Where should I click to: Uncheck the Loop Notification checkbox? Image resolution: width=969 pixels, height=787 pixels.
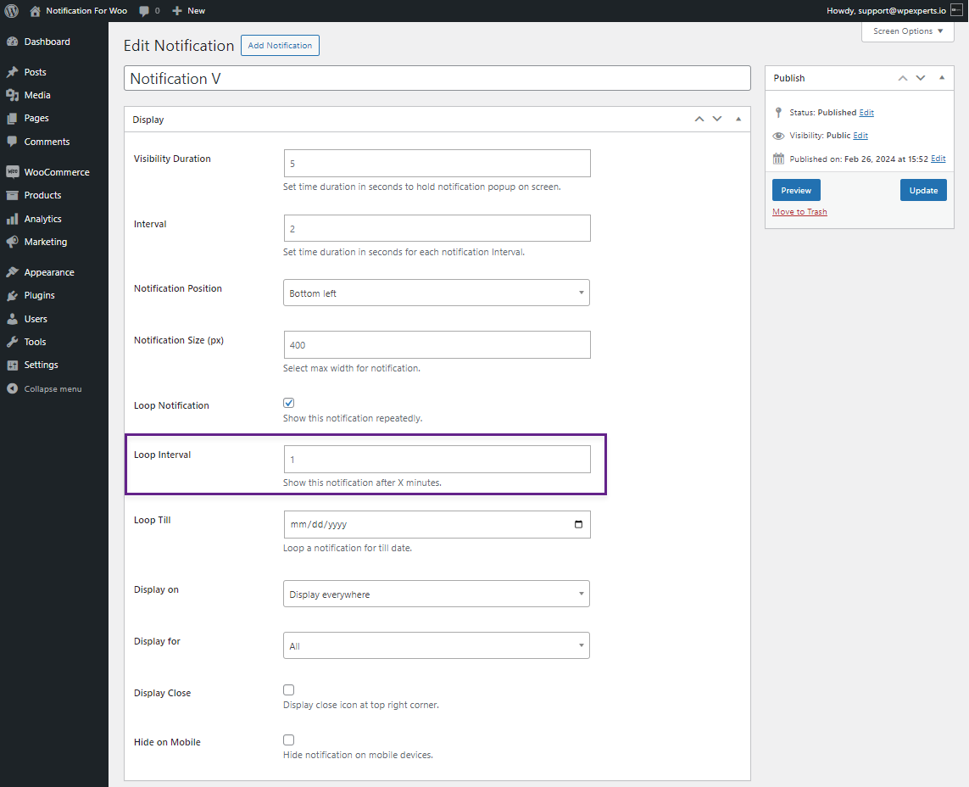coord(288,403)
